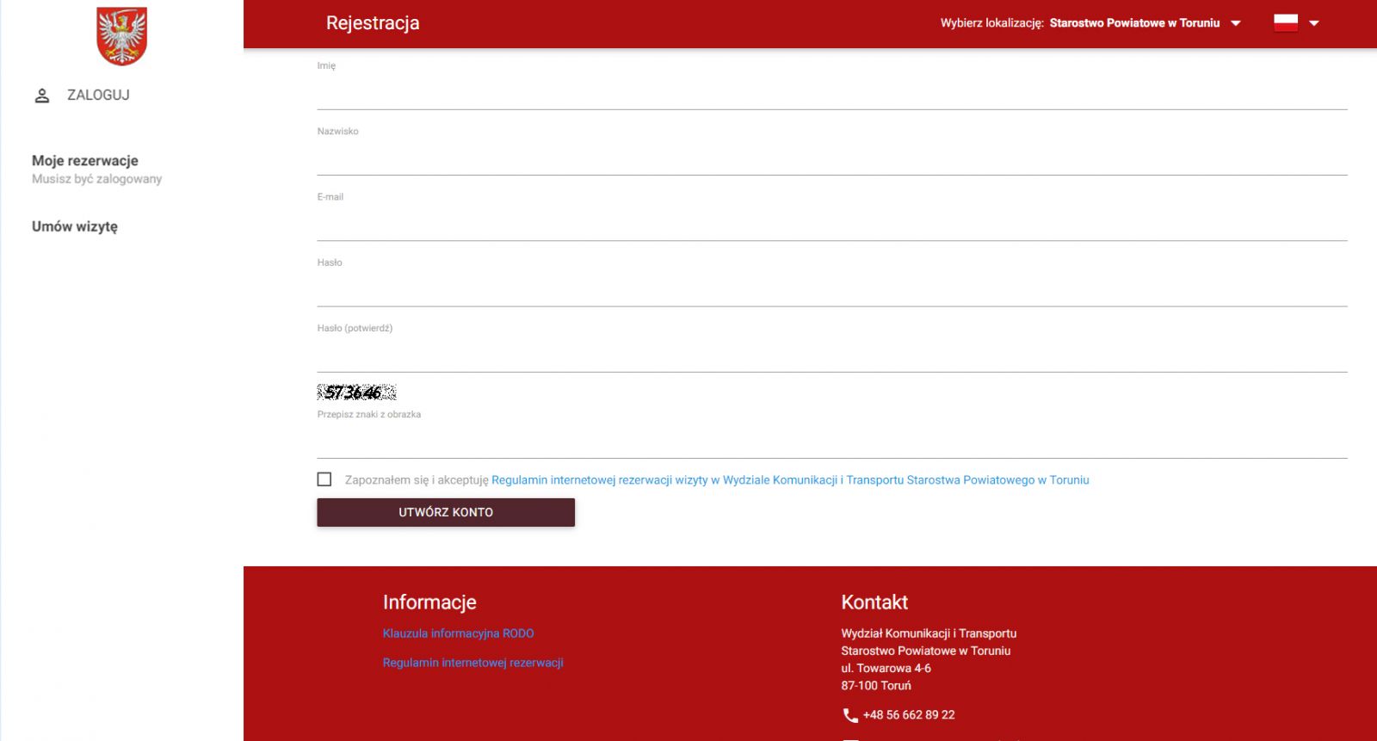1377x741 pixels.
Task: Open the Klauzula informacyjna RODO link
Action: point(458,633)
